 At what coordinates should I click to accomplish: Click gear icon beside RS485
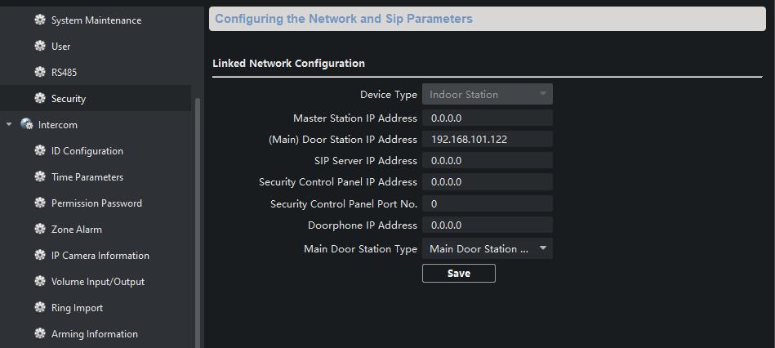[39, 72]
